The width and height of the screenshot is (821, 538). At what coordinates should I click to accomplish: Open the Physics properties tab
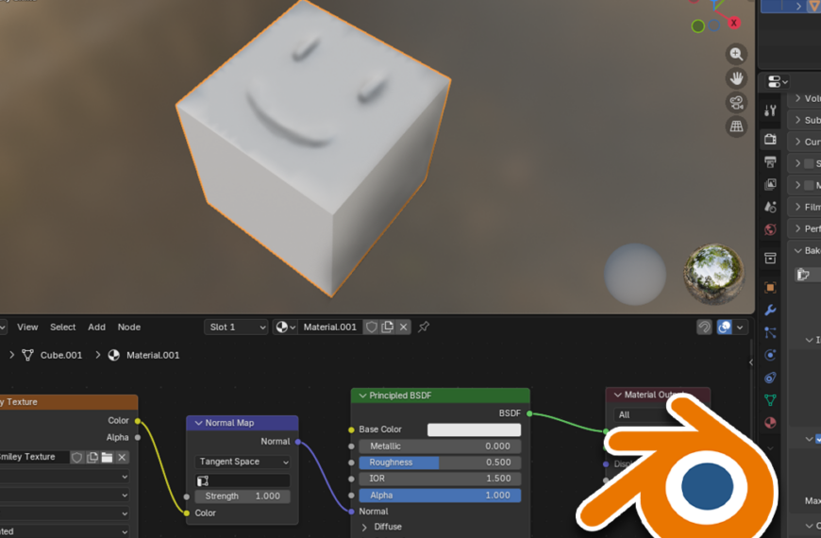[x=770, y=355]
